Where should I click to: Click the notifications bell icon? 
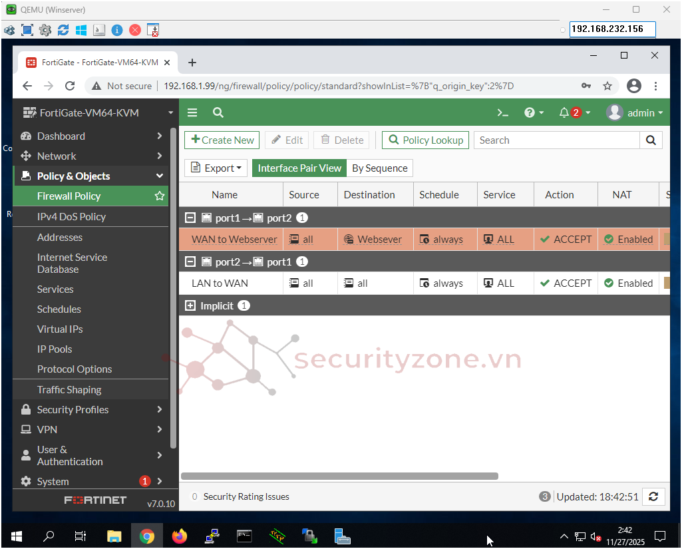pyautogui.click(x=564, y=113)
